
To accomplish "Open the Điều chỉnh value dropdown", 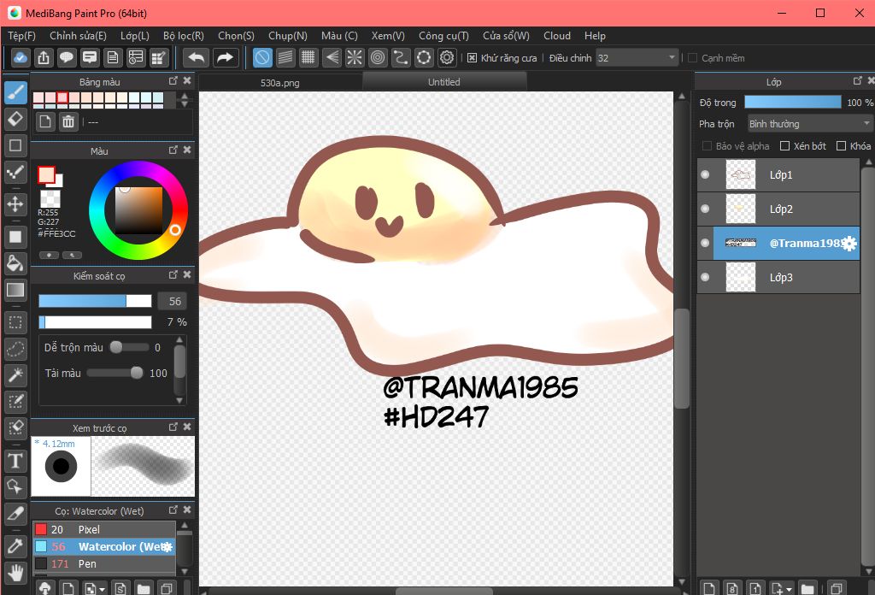I will tap(637, 57).
